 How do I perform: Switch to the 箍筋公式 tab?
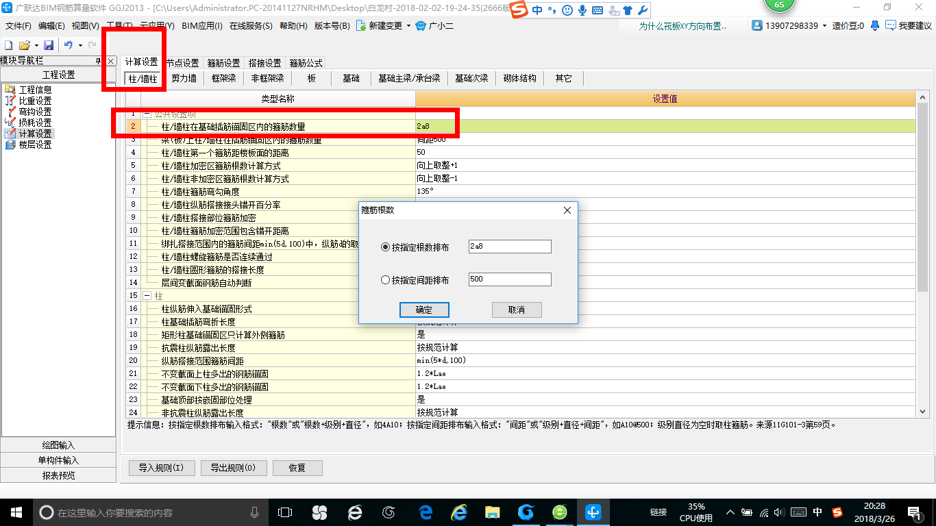(306, 63)
